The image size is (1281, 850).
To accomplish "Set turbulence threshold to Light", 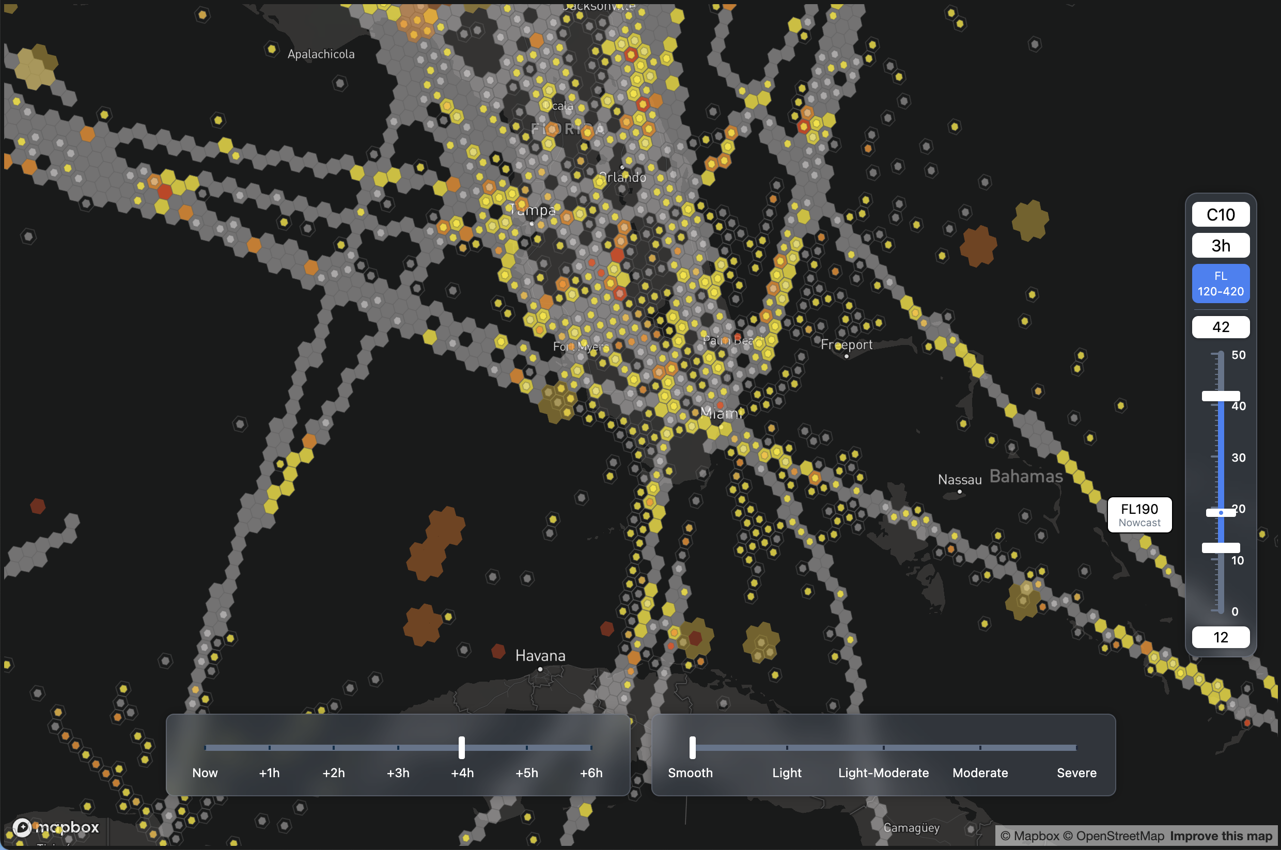I will click(787, 773).
